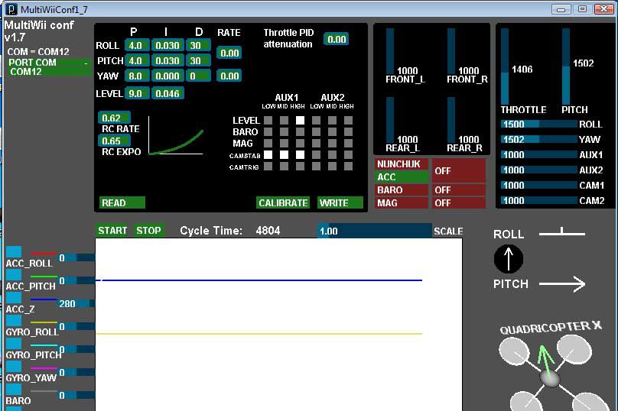This screenshot has width=618, height=411.
Task: Click the MultiWiiConf title bar icon
Action: tap(12, 8)
